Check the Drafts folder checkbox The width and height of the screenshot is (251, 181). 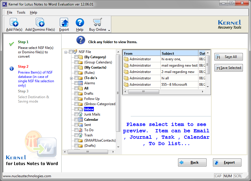pos(76,94)
